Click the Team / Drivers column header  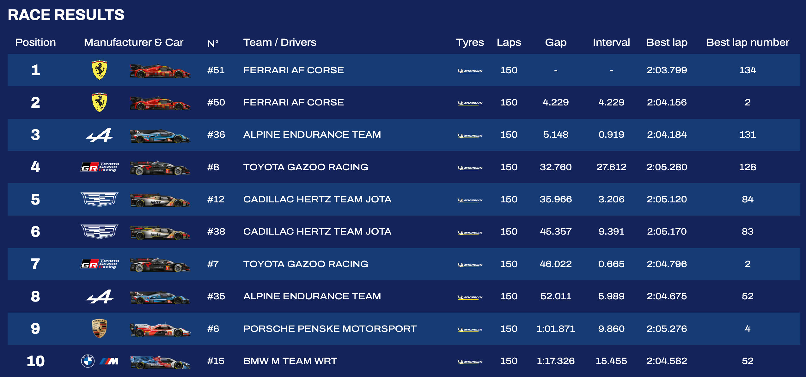[279, 42]
